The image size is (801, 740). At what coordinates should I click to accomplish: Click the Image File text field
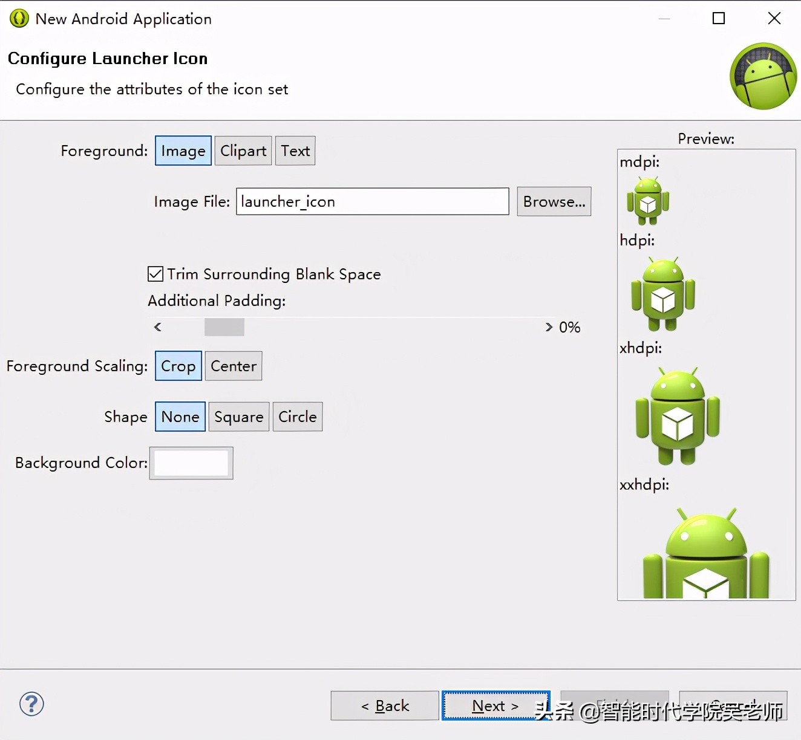tap(372, 201)
